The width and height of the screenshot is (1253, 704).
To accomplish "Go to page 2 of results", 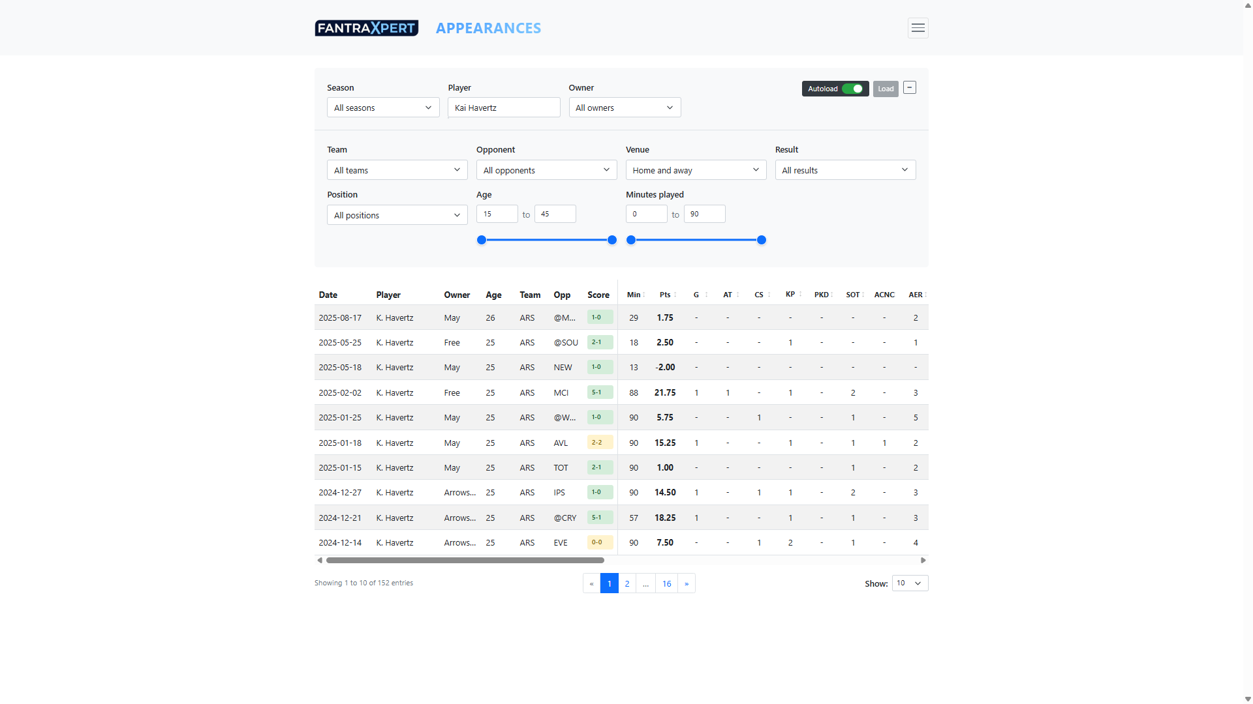I will click(627, 583).
